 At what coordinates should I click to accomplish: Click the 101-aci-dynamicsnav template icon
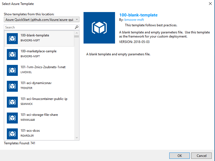tap(12, 86)
